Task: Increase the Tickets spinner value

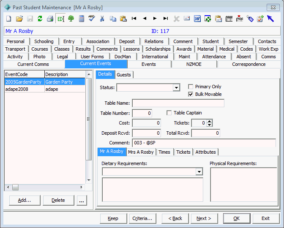Action: click(x=209, y=121)
